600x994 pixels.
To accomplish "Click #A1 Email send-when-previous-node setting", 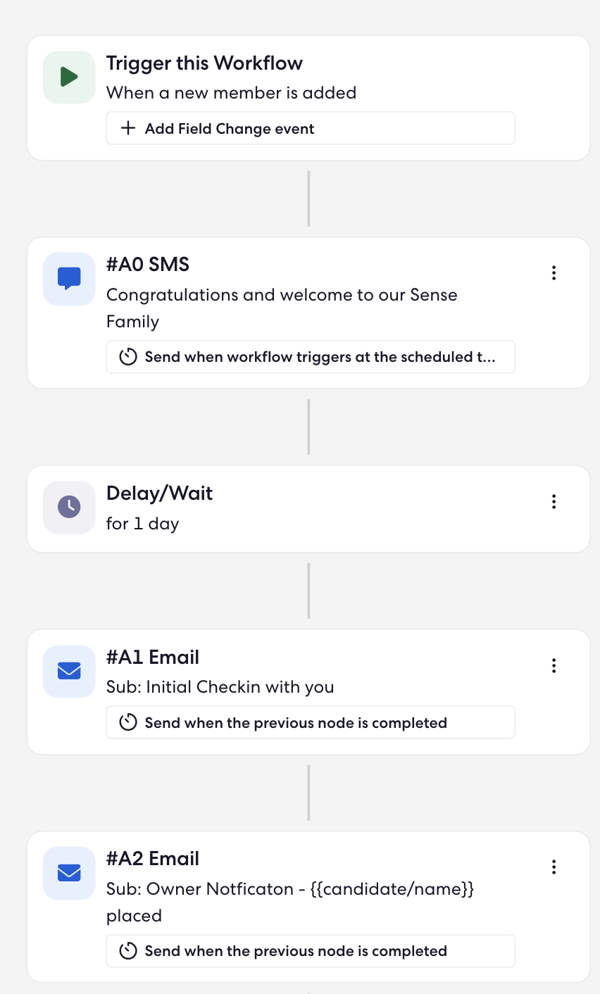I will (311, 722).
